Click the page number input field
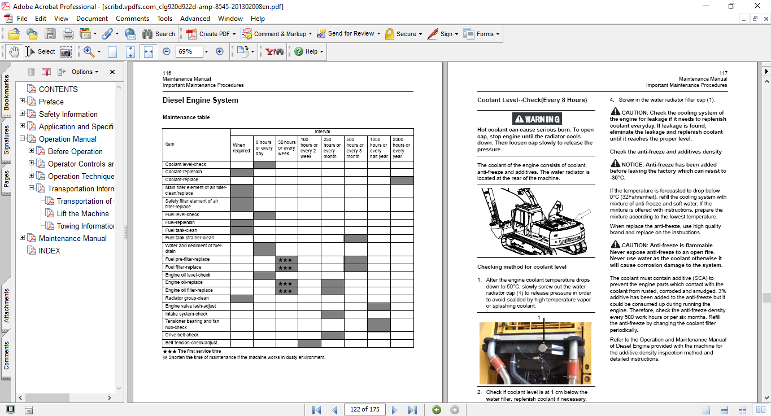The width and height of the screenshot is (771, 416). [365, 410]
